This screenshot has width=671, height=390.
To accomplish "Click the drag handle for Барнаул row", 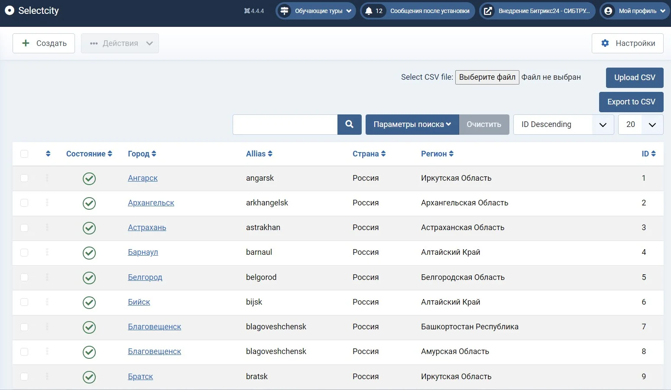I will [47, 252].
